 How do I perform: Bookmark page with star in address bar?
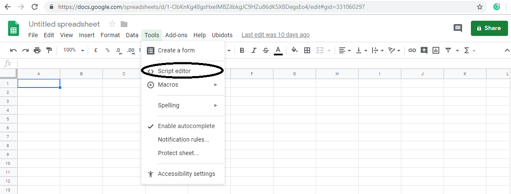480,7
